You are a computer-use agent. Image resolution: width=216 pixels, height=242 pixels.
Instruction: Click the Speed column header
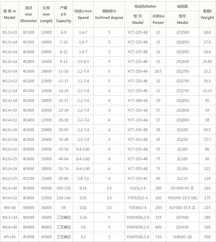83,14
